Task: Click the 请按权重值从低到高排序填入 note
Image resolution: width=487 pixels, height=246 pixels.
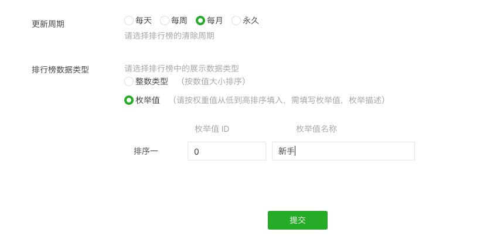Action: [x=279, y=100]
